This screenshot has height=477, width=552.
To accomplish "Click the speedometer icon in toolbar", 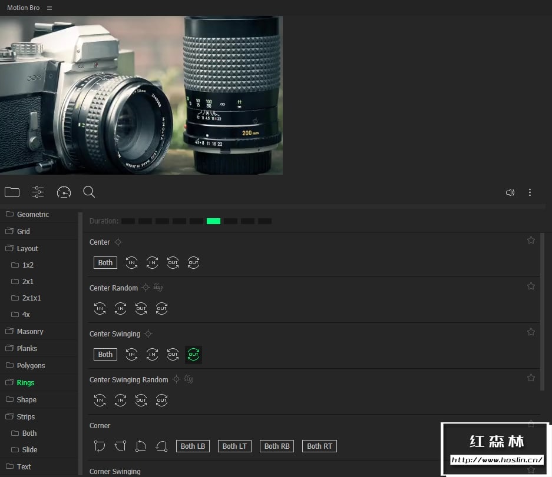I will coord(64,192).
